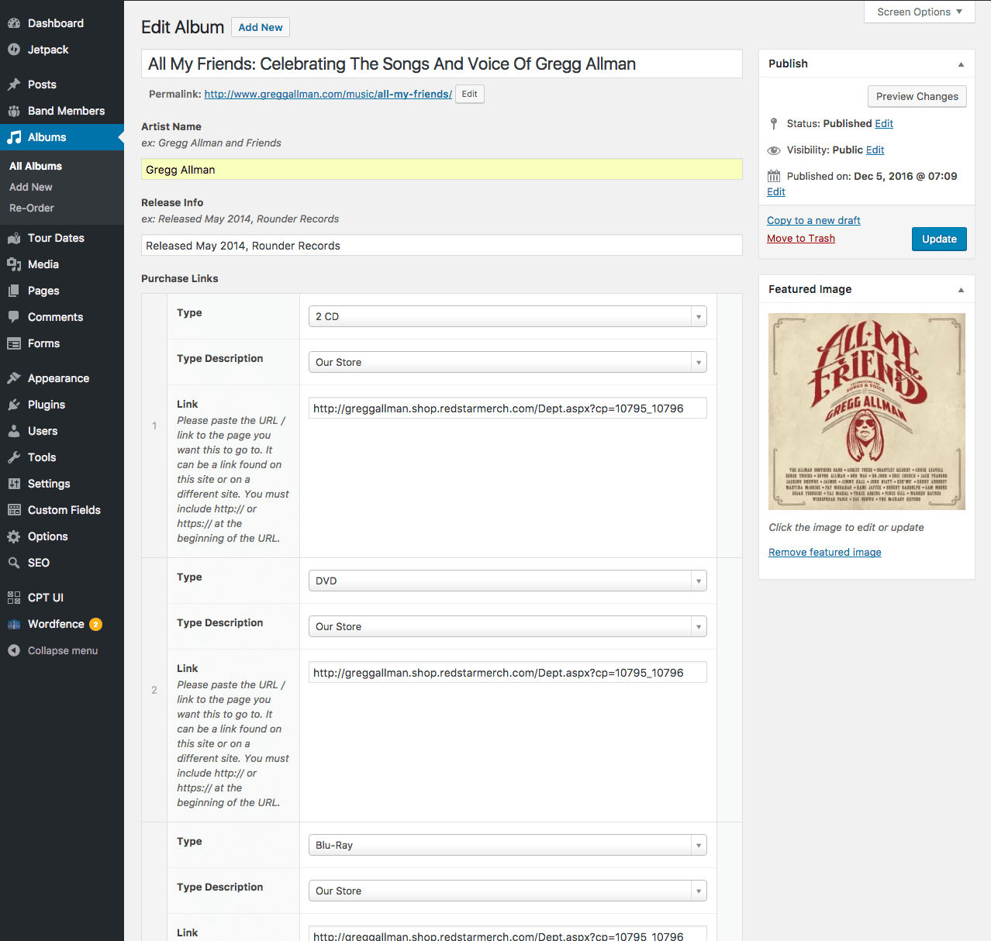Click the Jetpack sidebar icon

[14, 50]
